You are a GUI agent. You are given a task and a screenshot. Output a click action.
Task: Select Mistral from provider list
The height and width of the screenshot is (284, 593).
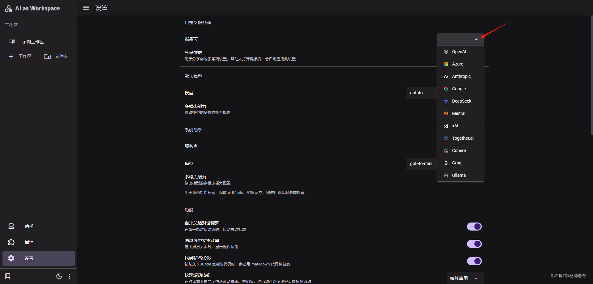pos(461,113)
